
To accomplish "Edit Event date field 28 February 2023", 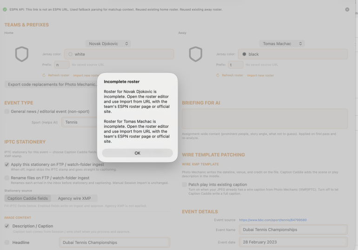I will point(293,242).
